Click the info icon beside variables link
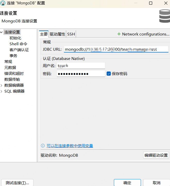 (43, 146)
